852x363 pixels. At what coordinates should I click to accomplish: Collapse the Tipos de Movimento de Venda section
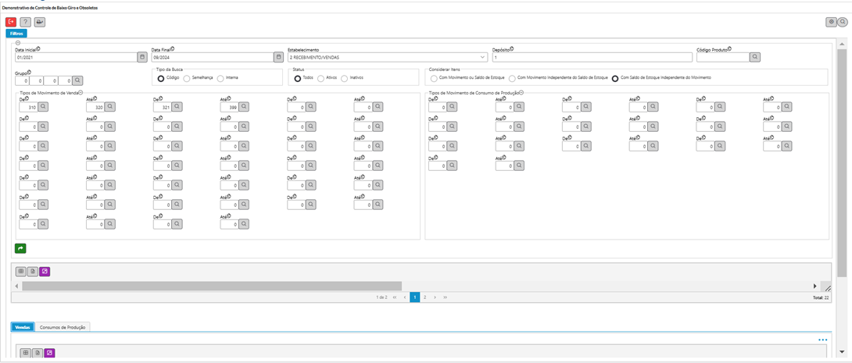81,93
